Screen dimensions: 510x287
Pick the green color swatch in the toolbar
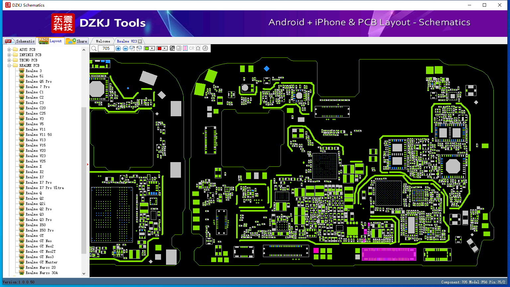click(x=147, y=48)
